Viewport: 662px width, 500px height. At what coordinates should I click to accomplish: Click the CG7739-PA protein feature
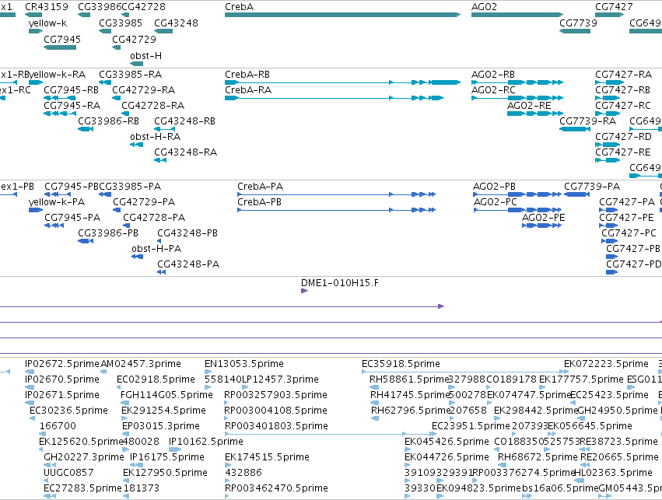(x=576, y=194)
